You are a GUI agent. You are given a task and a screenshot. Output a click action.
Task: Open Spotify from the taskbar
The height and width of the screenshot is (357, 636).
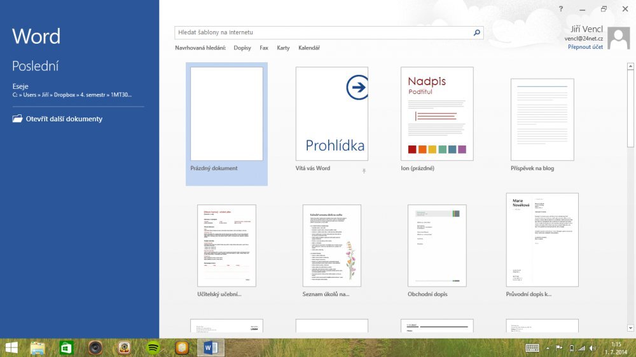click(x=153, y=347)
